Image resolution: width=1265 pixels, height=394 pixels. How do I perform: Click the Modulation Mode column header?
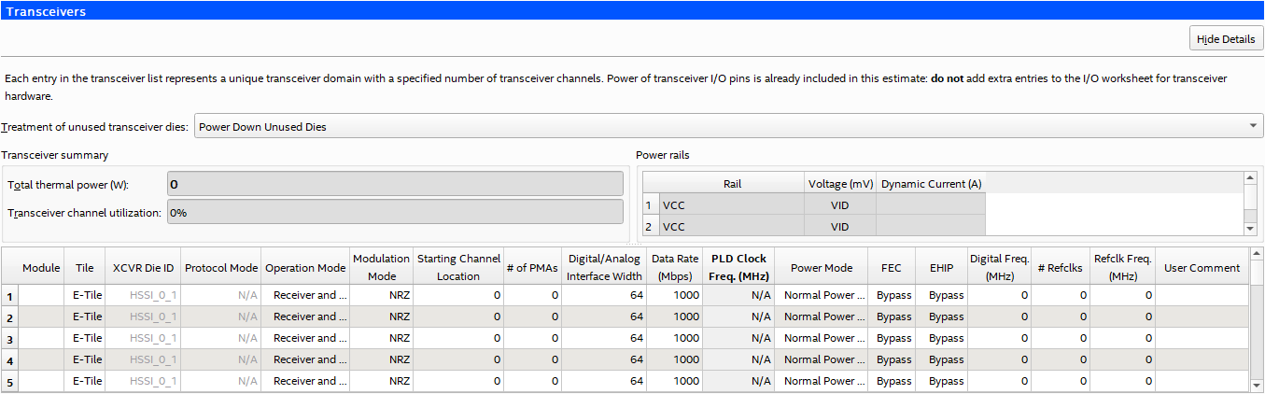pyautogui.click(x=381, y=267)
